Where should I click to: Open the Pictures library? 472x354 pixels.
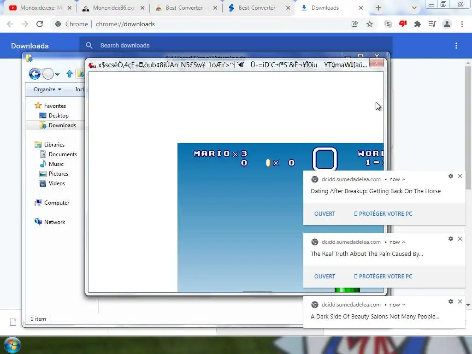59,174
